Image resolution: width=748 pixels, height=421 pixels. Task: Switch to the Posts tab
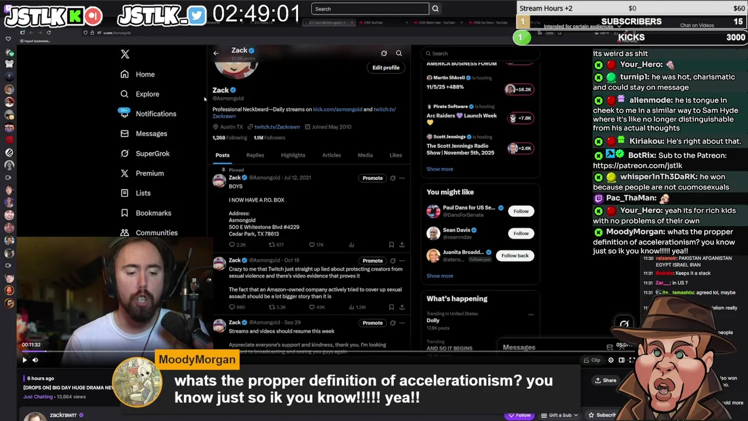pyautogui.click(x=222, y=156)
